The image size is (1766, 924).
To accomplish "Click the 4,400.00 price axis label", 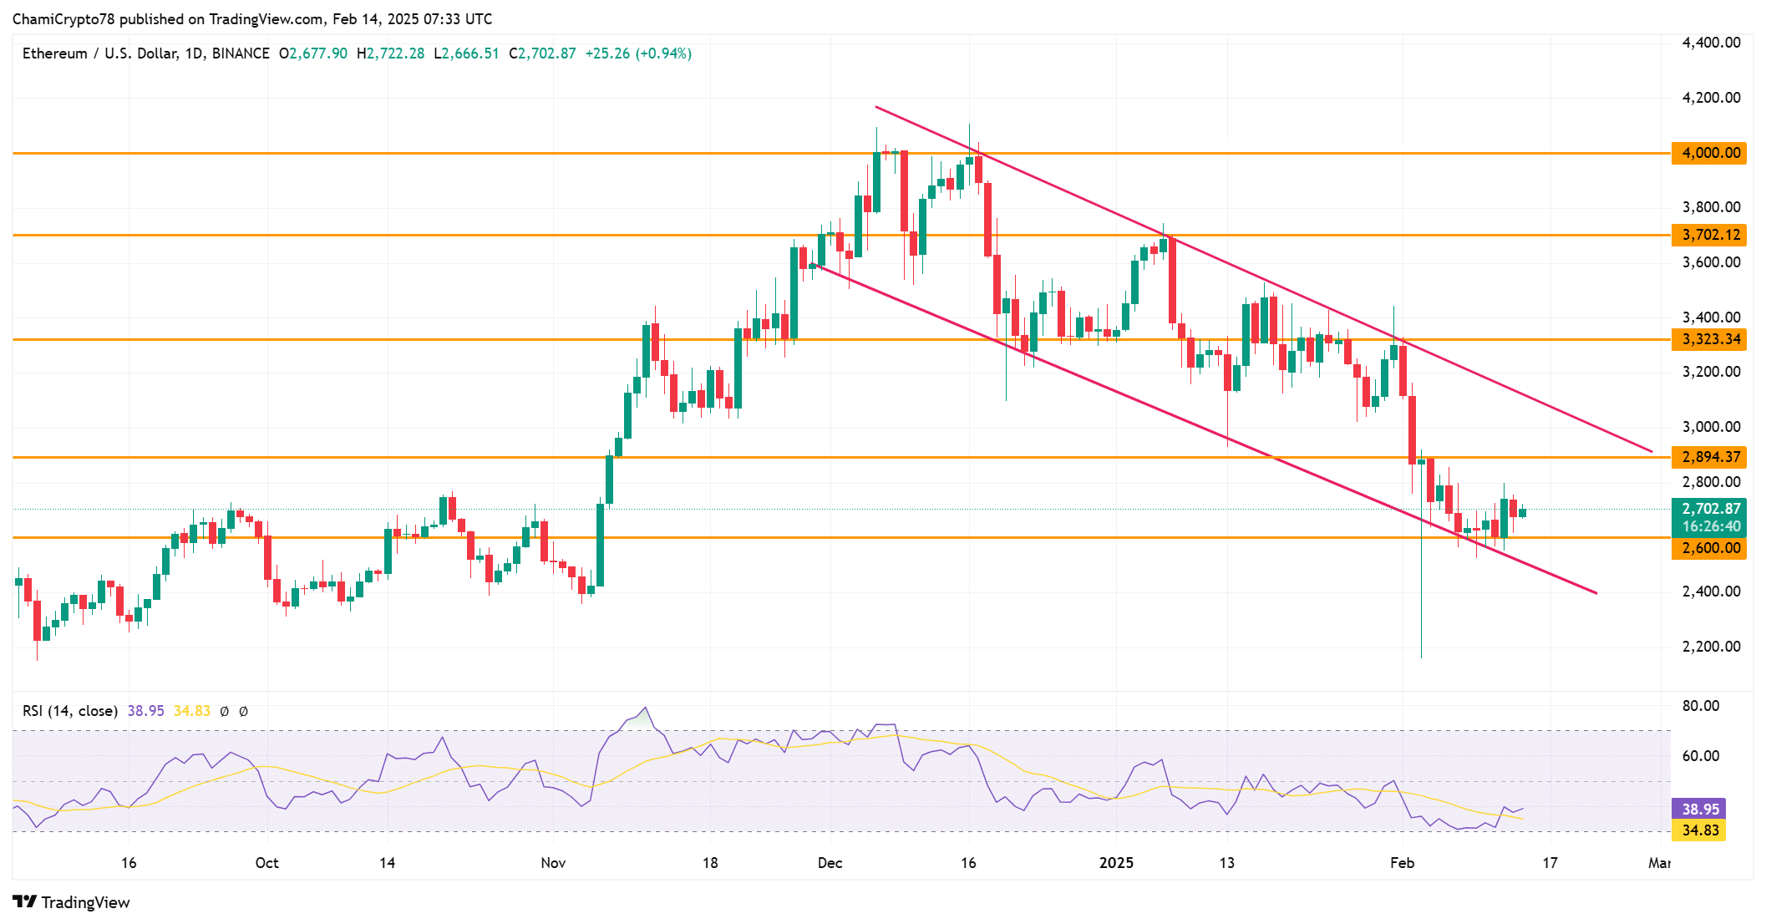I will (x=1711, y=43).
